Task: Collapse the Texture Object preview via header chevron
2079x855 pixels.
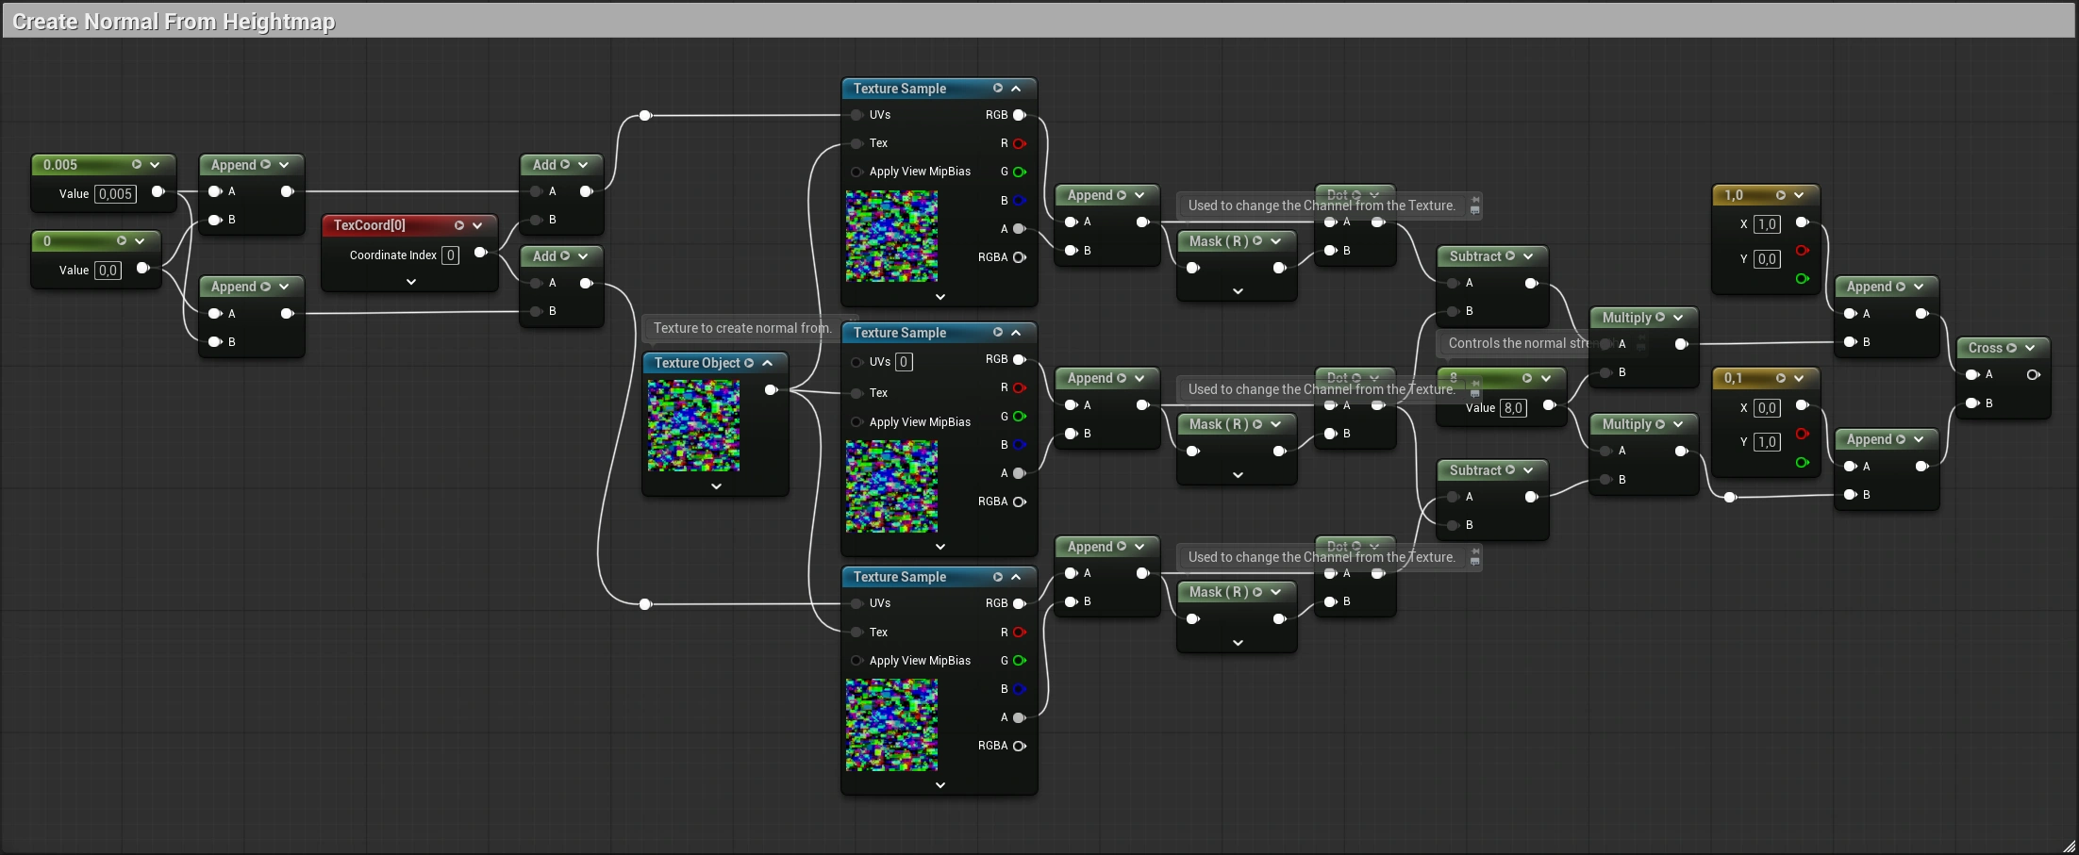Action: (x=768, y=363)
